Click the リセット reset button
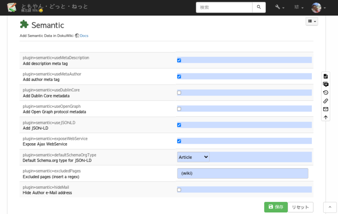Viewport: 338px width, 214px height. (300, 207)
